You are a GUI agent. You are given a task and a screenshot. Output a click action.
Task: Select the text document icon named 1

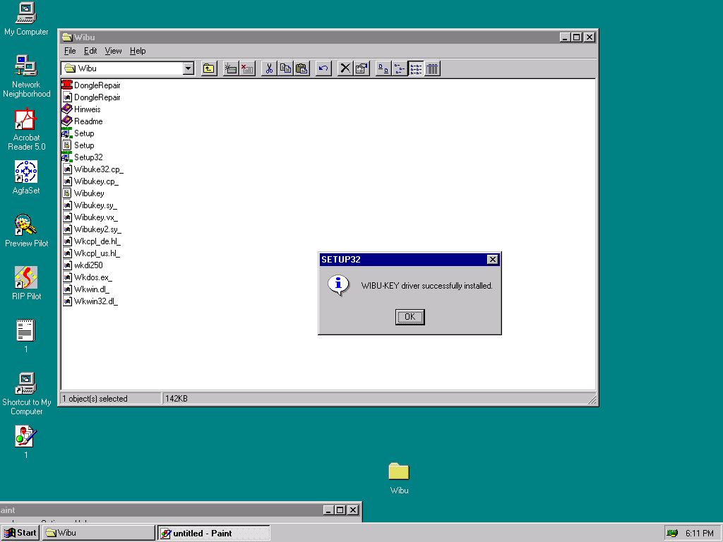[26, 337]
